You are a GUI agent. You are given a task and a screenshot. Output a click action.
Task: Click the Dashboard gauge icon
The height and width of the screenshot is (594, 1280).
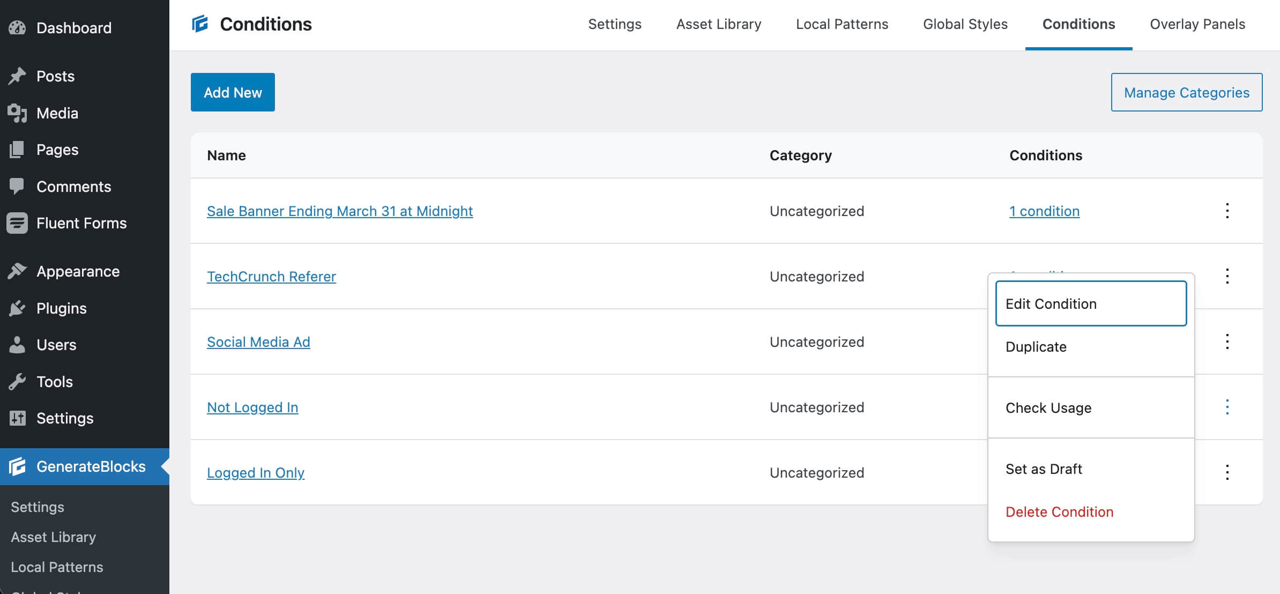pyautogui.click(x=17, y=28)
